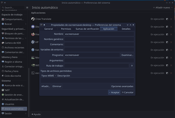Open properties of Crow Translate entry
This screenshot has height=118, width=175.
click(167, 19)
